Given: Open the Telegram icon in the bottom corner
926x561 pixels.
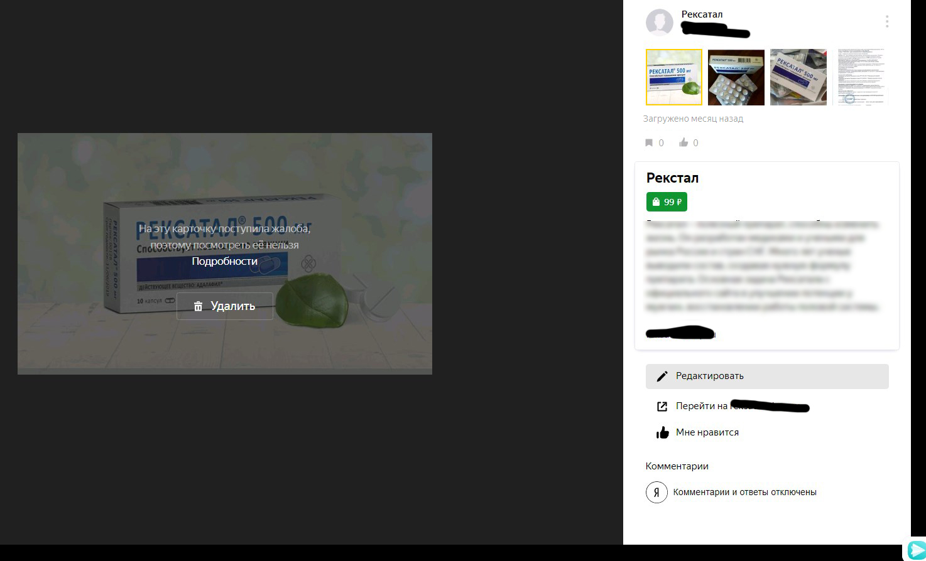Looking at the screenshot, I should [x=916, y=551].
